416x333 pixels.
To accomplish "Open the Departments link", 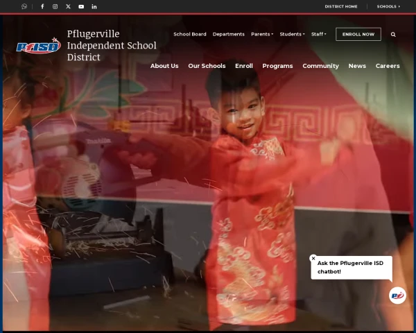I will coord(228,34).
